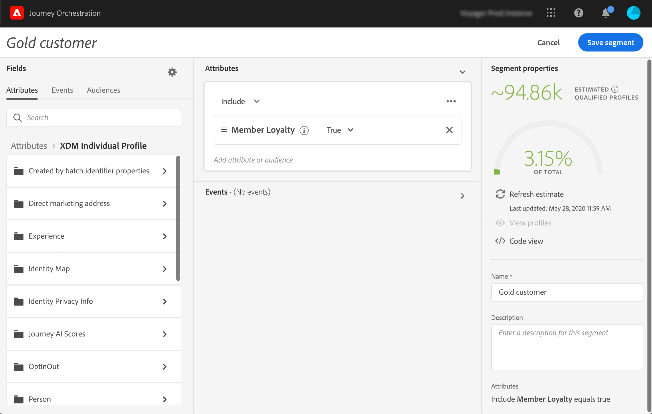
Task: Open the Include container options ellipsis
Action: click(x=451, y=101)
